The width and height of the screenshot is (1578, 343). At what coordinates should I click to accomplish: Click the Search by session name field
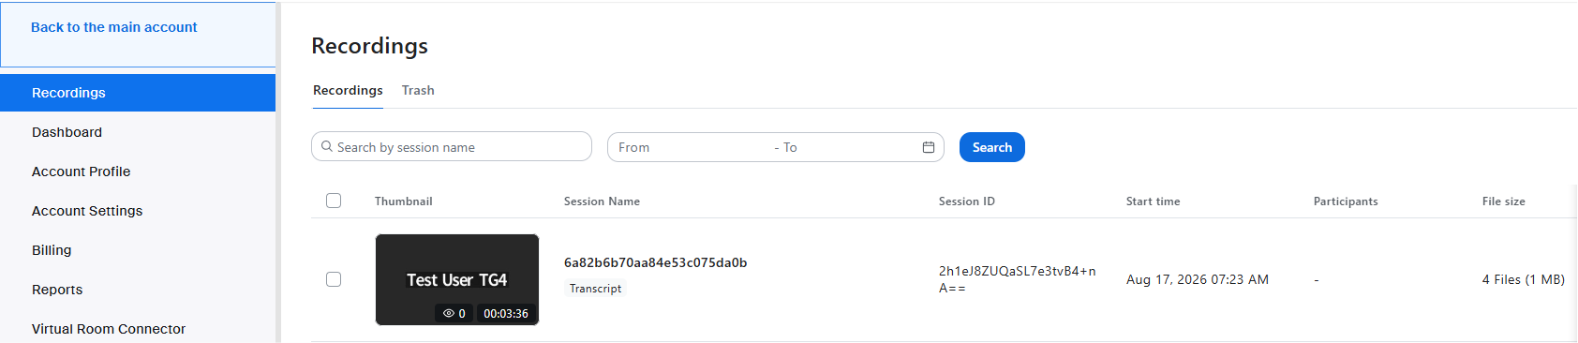click(452, 147)
